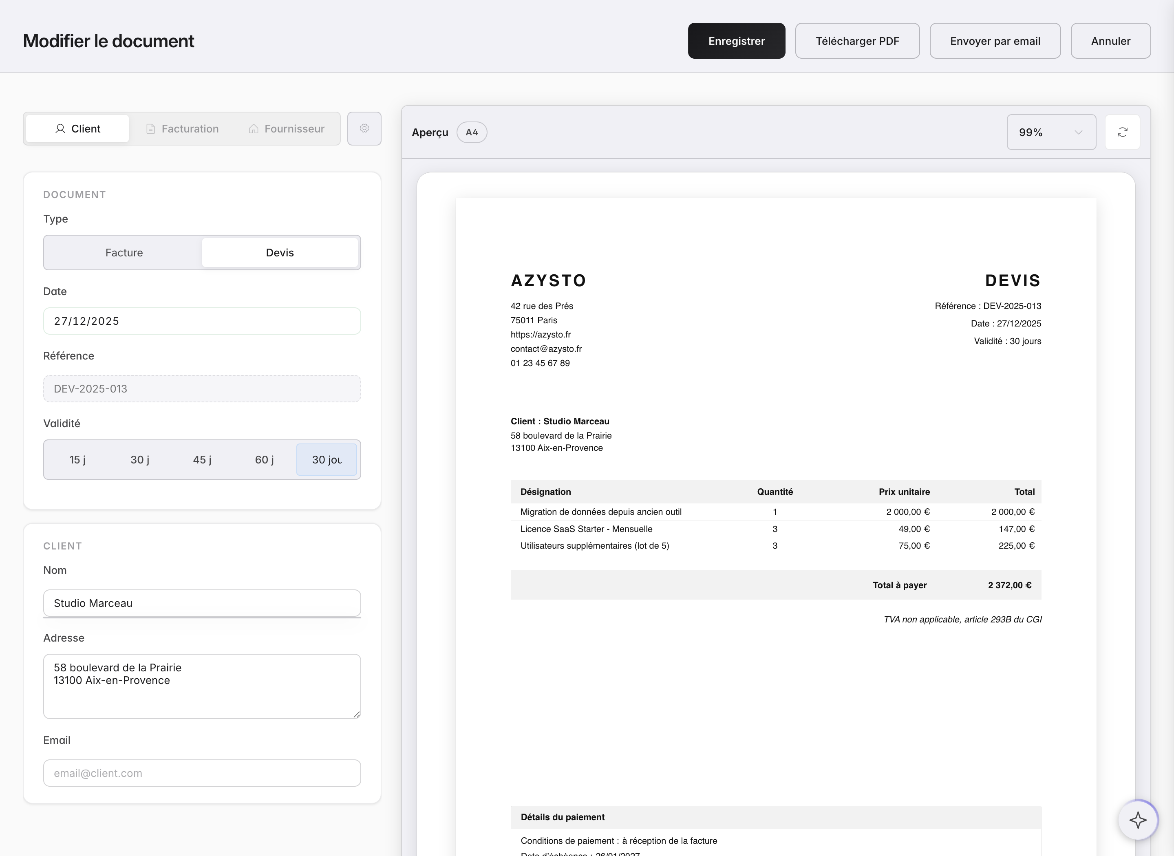Viewport: 1174px width, 856px height.
Task: Open the 99% zoom dropdown
Action: click(x=1051, y=132)
